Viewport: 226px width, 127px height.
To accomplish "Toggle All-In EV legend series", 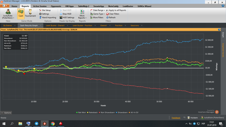I will point(133,112).
